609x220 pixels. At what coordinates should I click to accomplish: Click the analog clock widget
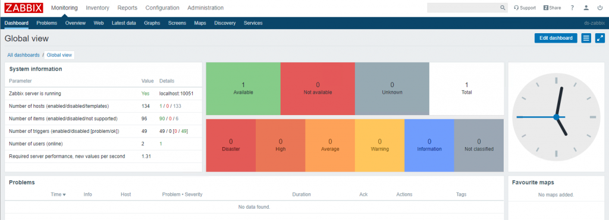556,117
